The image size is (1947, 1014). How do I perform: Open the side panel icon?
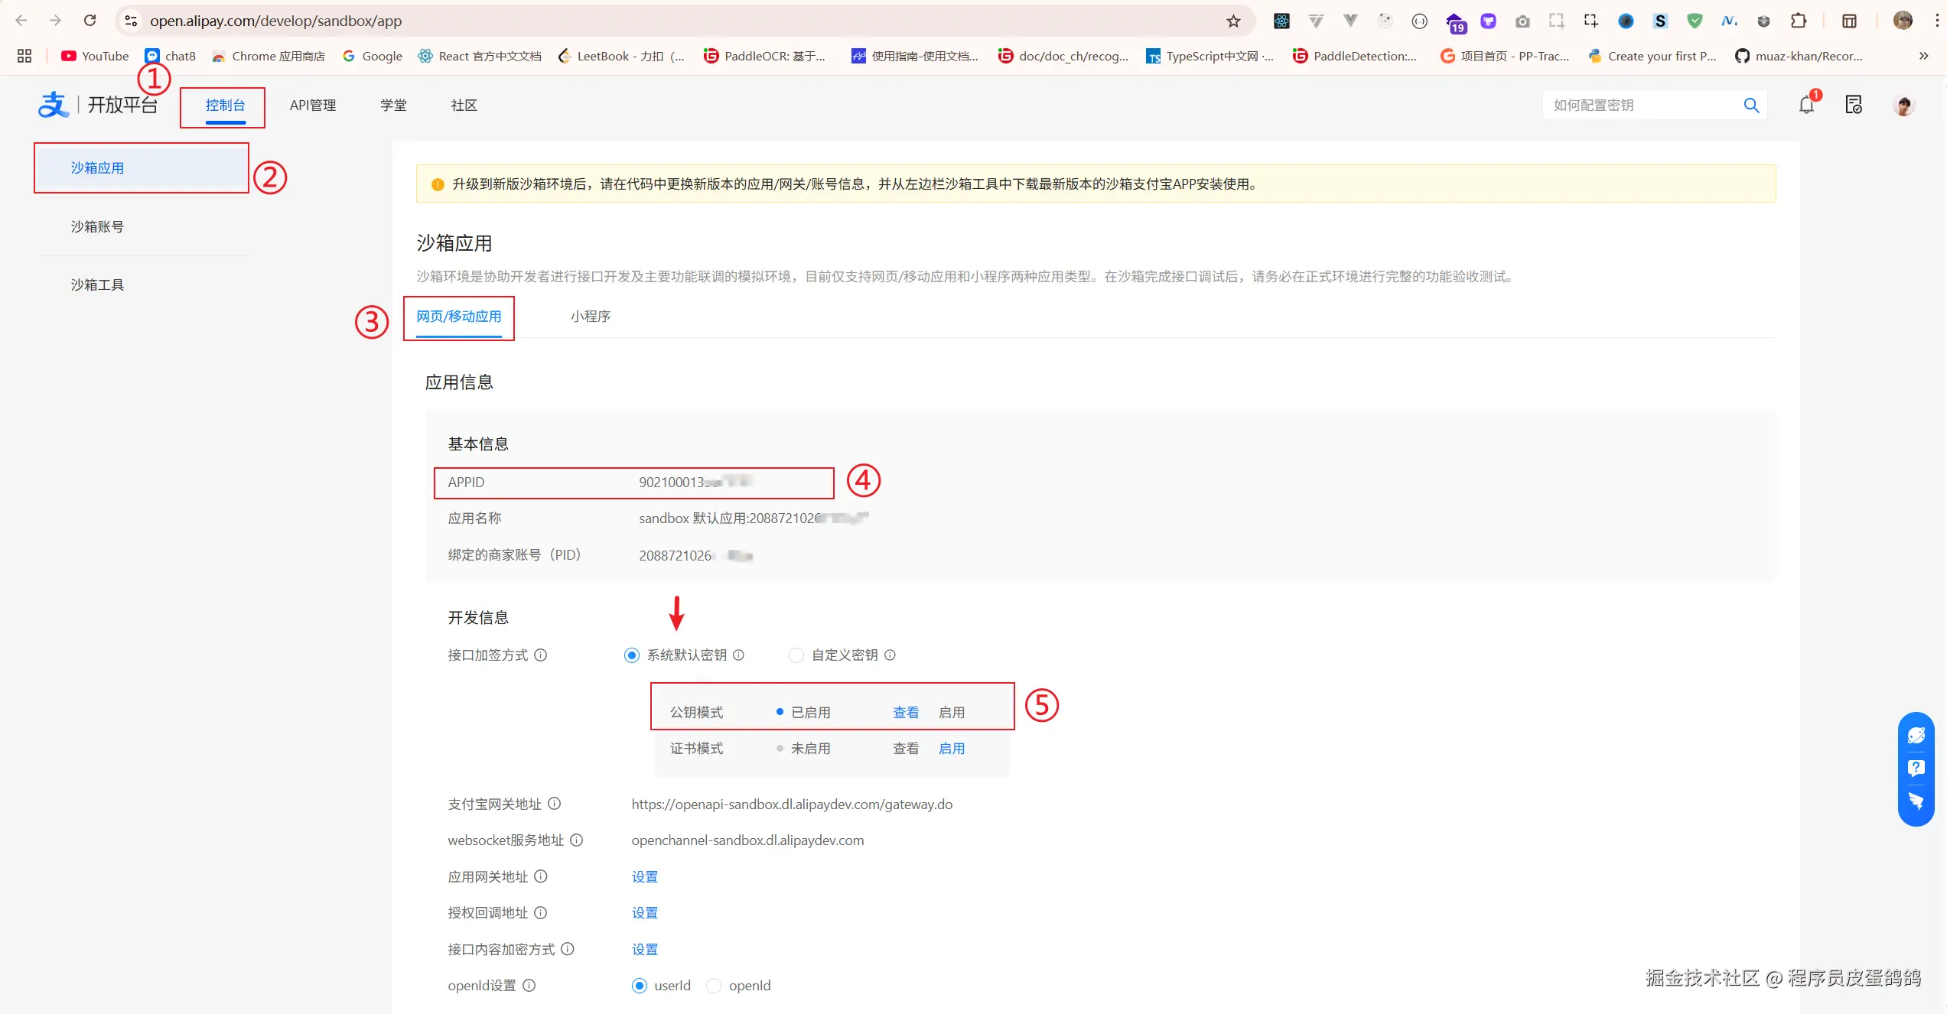[1849, 21]
